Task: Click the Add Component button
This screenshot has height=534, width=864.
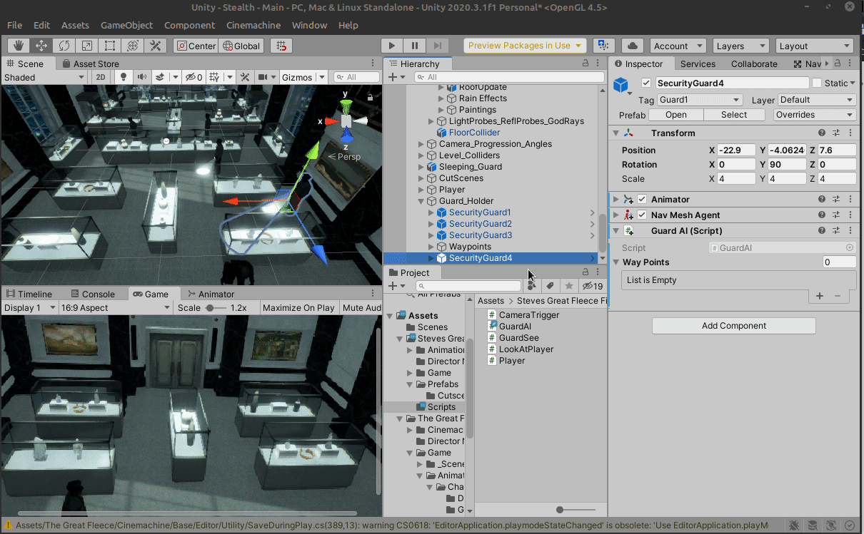Action: pyautogui.click(x=733, y=326)
